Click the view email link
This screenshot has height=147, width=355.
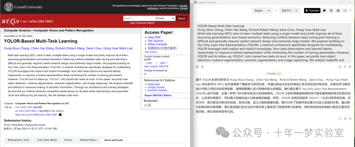(x=39, y=125)
